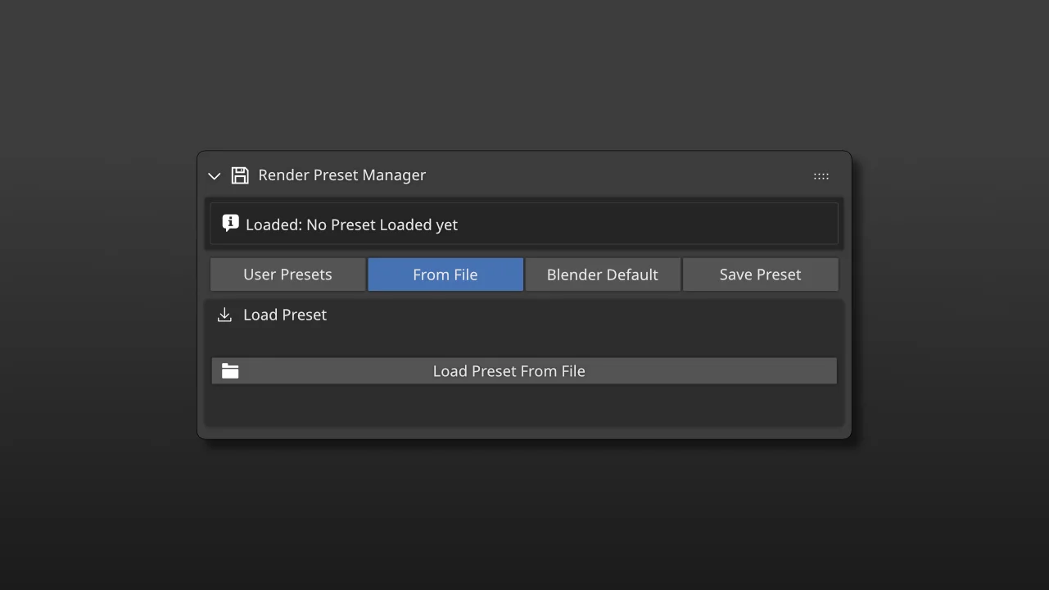1049x590 pixels.
Task: Activate the Save Preset mode
Action: [x=760, y=274]
